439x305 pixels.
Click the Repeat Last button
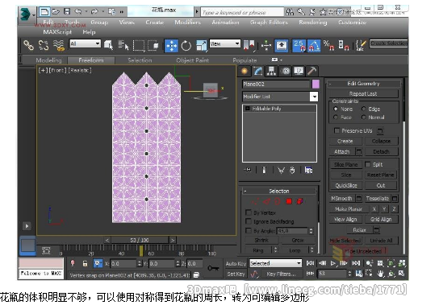pos(363,93)
